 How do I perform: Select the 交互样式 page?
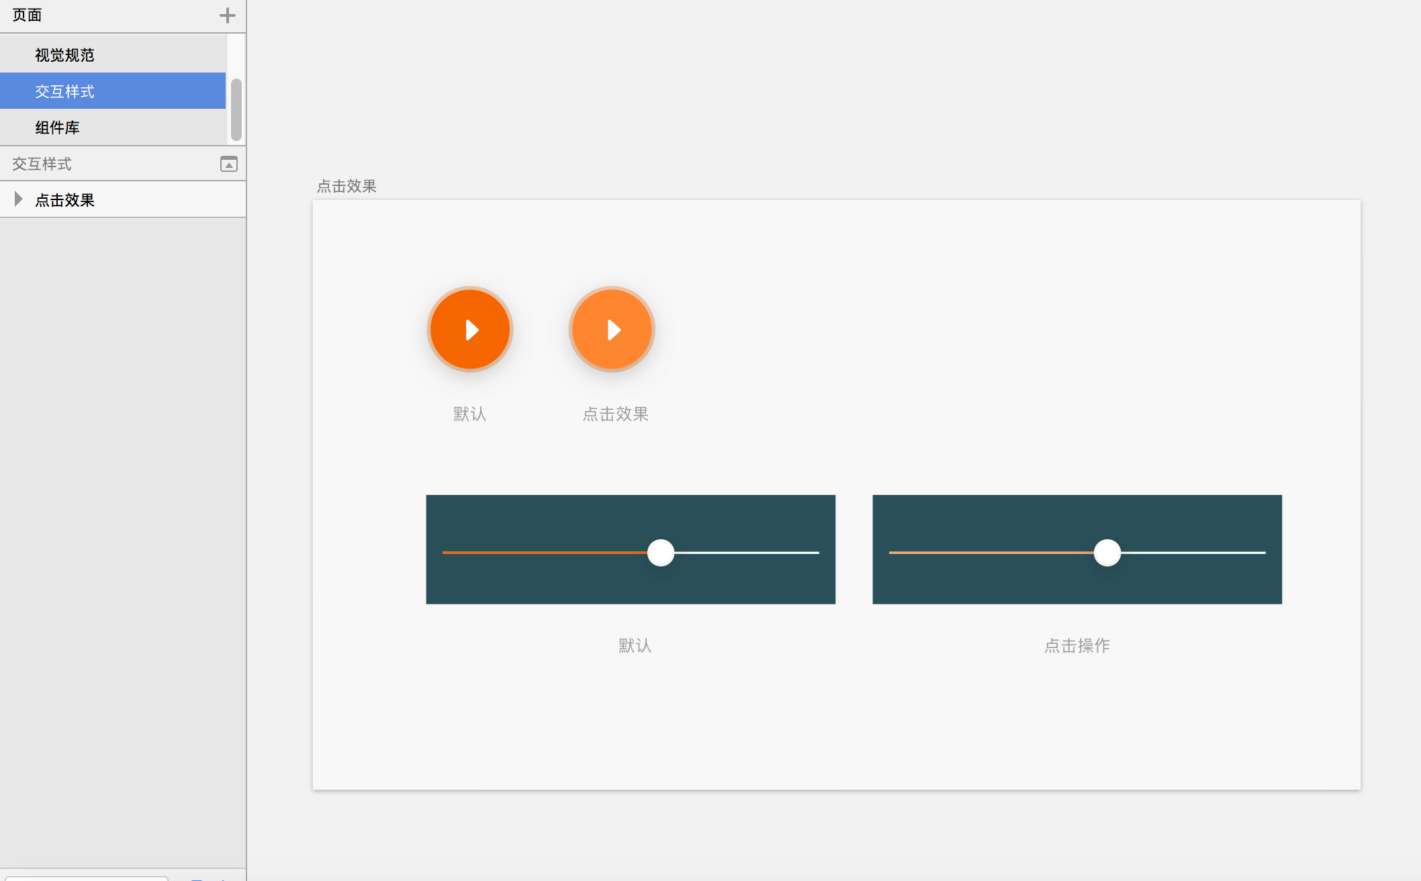pos(64,91)
